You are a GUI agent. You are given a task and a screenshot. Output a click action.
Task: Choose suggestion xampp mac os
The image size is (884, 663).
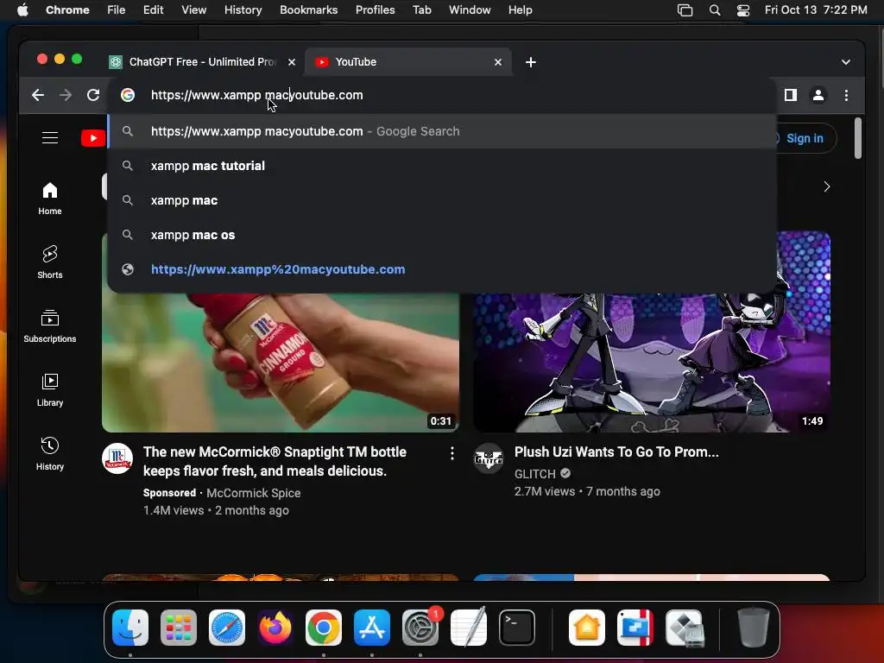(x=443, y=235)
